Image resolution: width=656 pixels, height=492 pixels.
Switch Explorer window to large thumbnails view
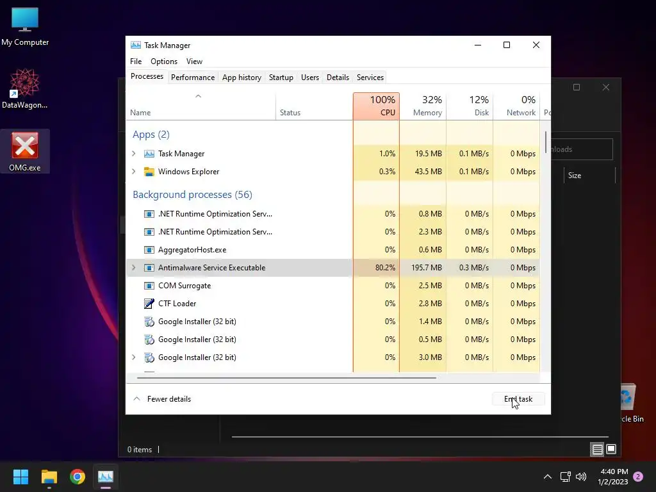point(611,449)
